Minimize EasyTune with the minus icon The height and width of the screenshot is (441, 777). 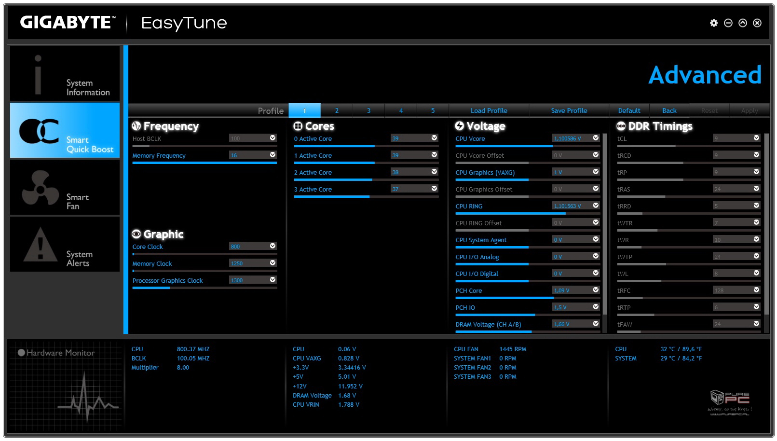[728, 23]
